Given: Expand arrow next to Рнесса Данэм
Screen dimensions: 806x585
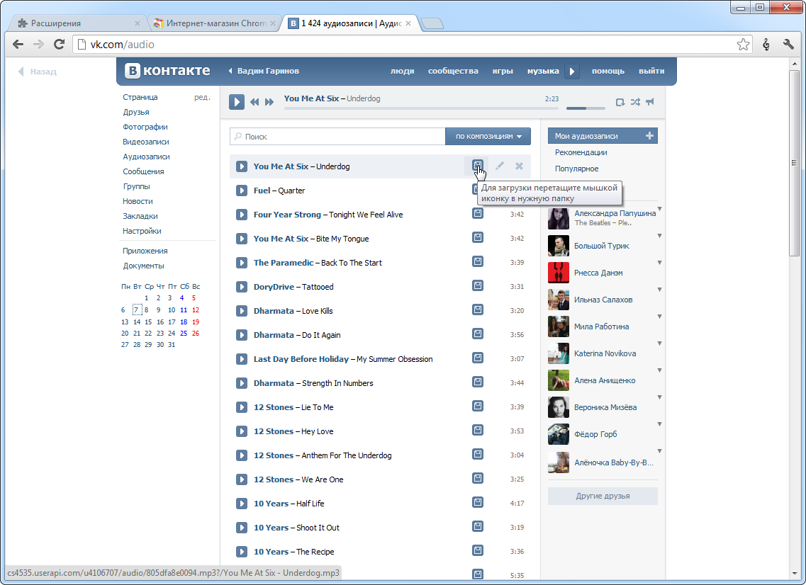Looking at the screenshot, I should coord(659,263).
